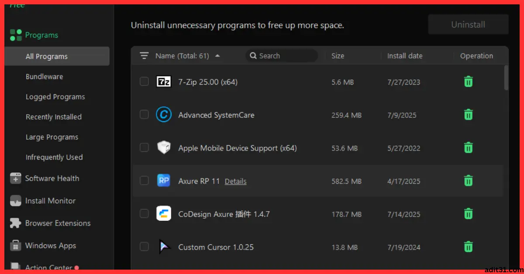Click the 7-Zip program icon
The width and height of the screenshot is (524, 274).
click(164, 82)
